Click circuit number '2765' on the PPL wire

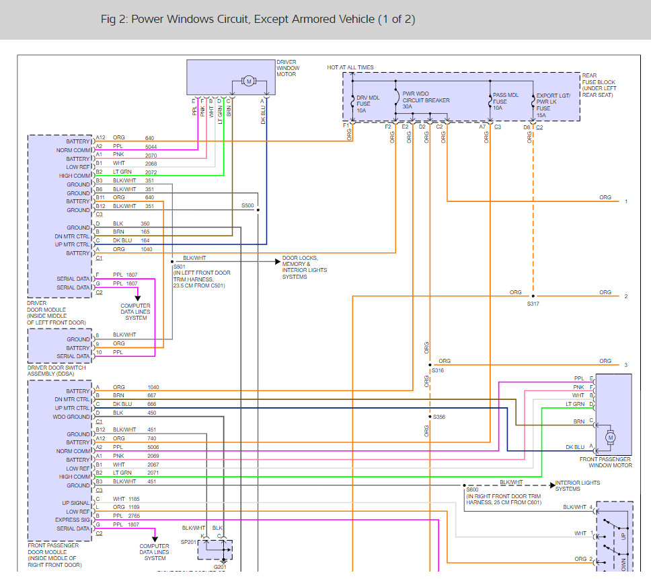pos(134,516)
